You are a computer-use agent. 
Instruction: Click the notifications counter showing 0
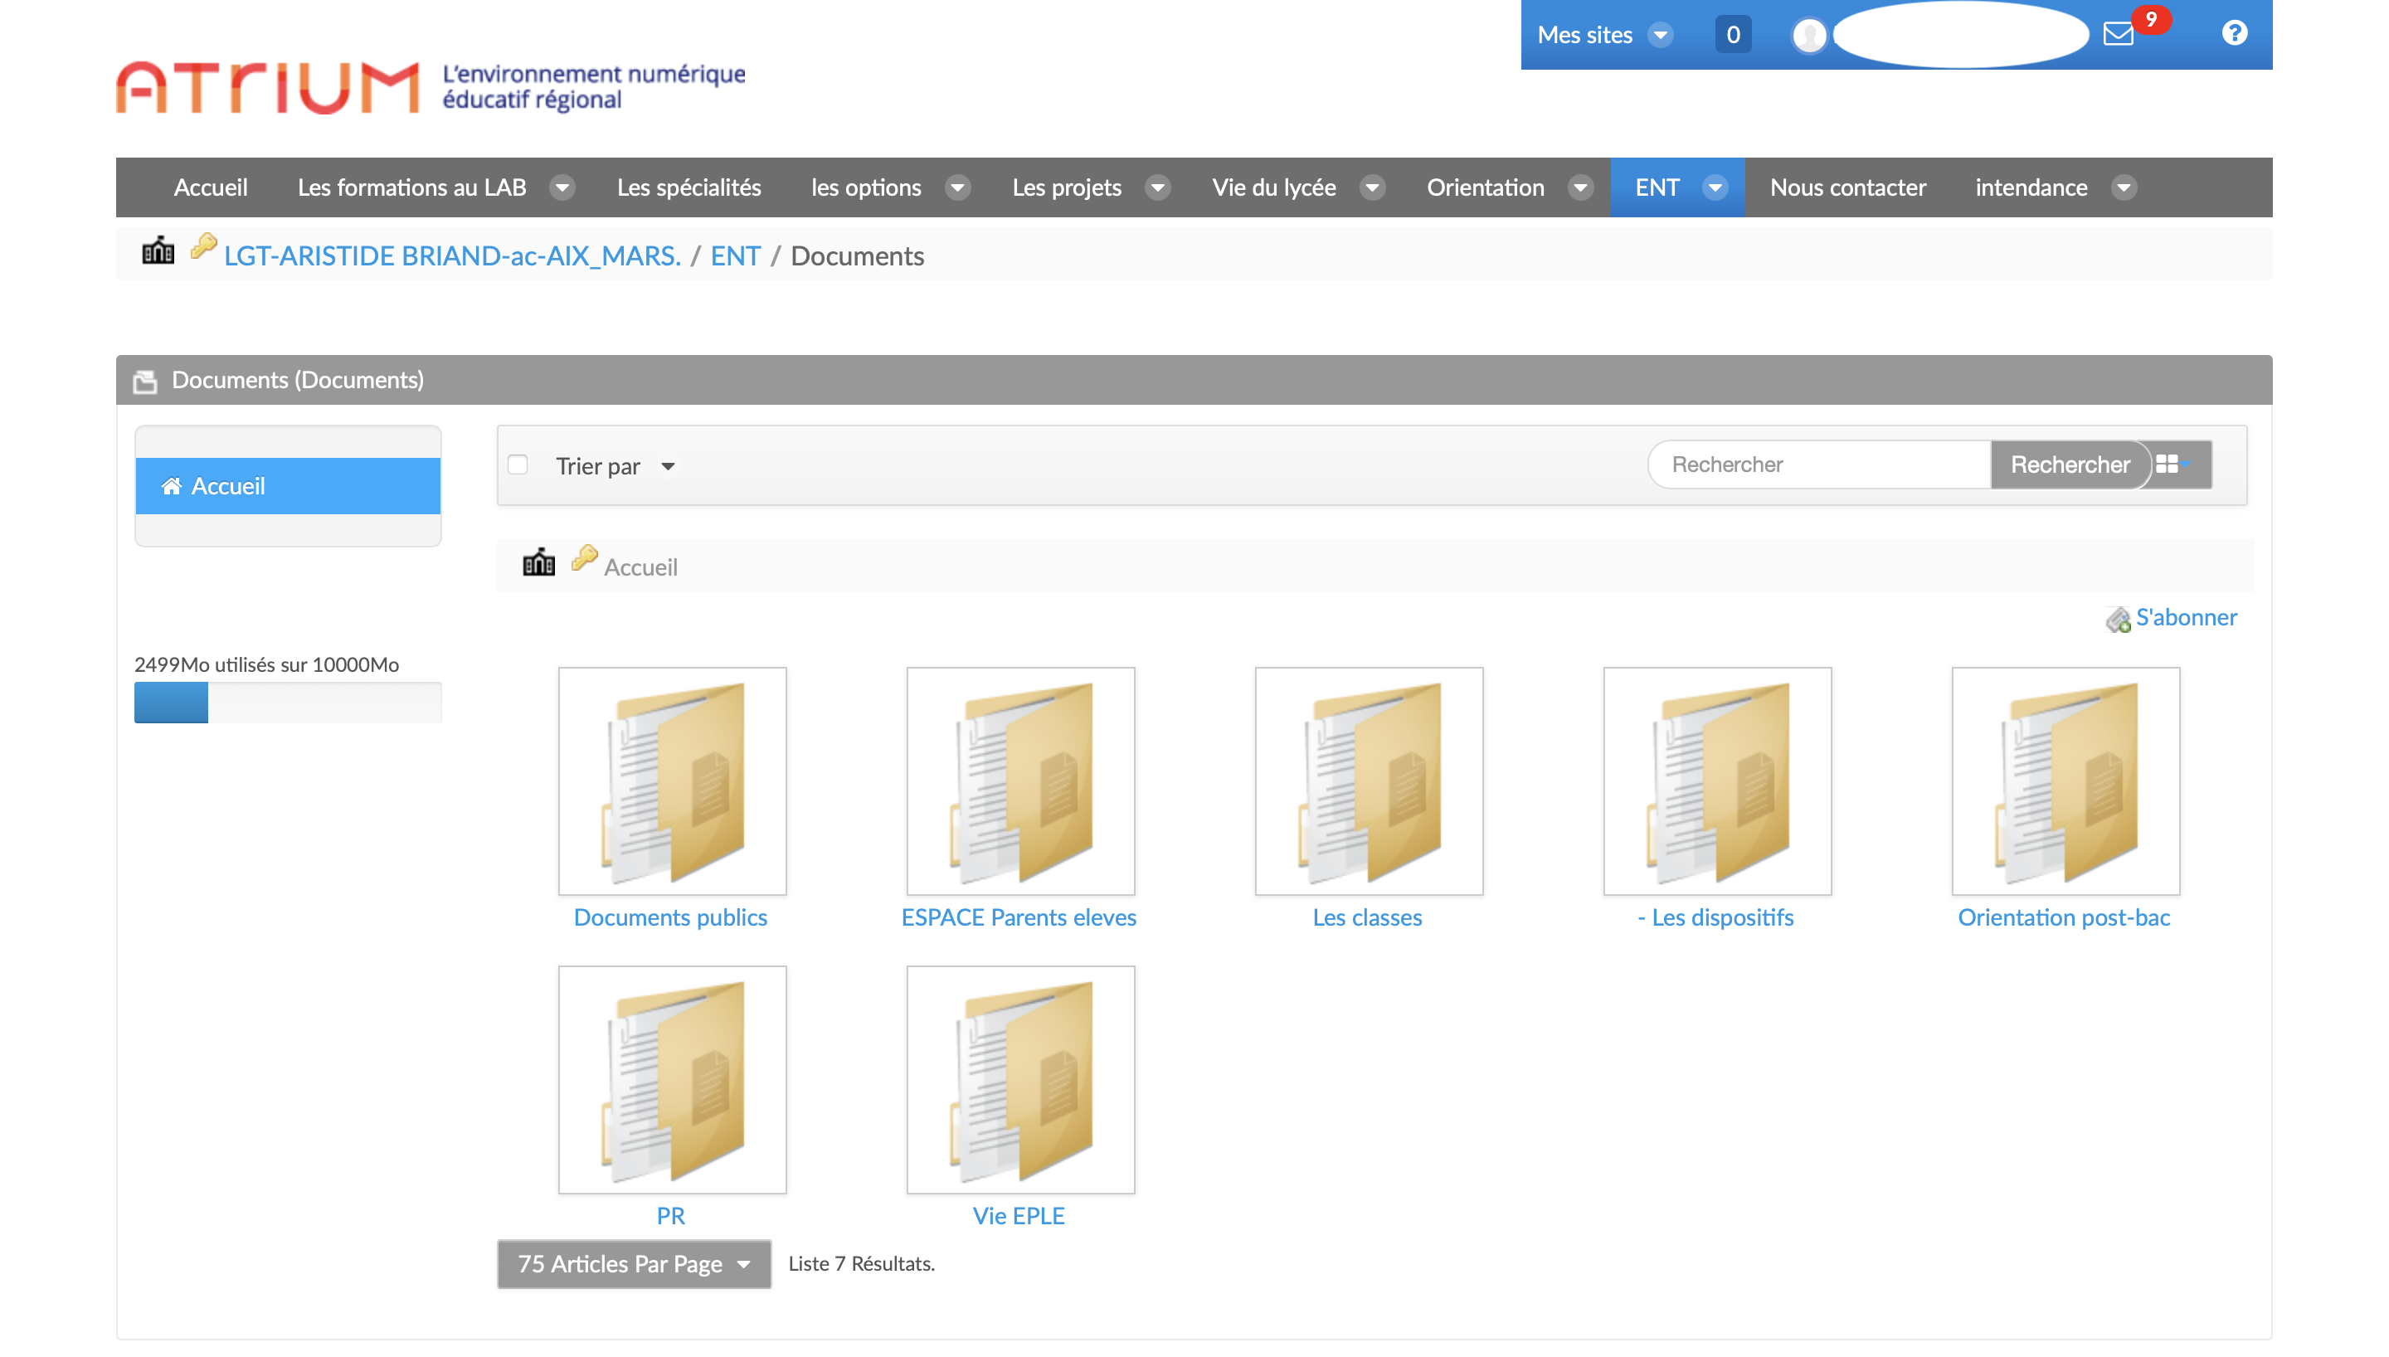point(1732,35)
